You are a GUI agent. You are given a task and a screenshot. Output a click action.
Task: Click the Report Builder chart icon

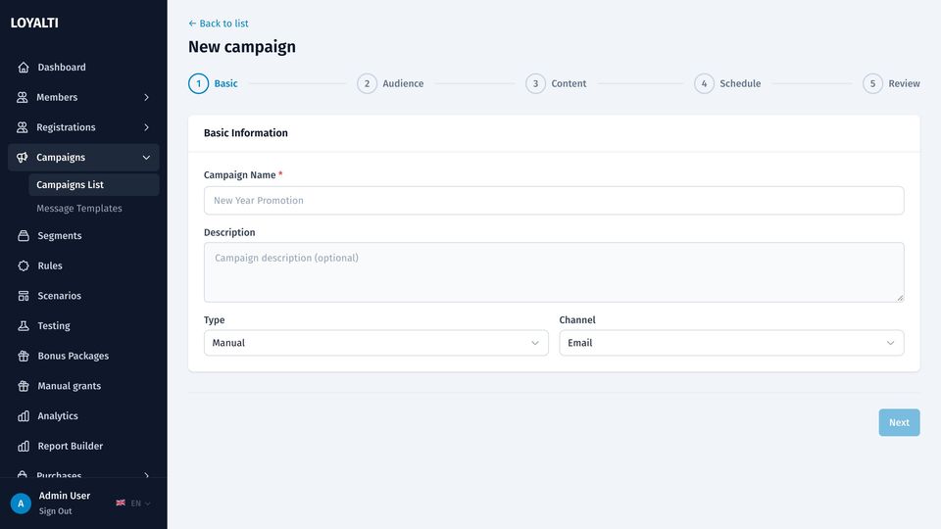coord(24,446)
